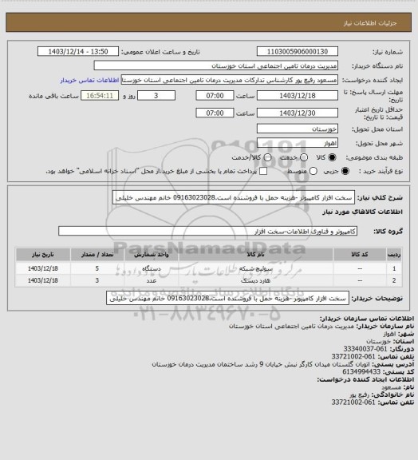Click the نام کالا column header
This screenshot has height=460, width=418.
tap(255, 254)
